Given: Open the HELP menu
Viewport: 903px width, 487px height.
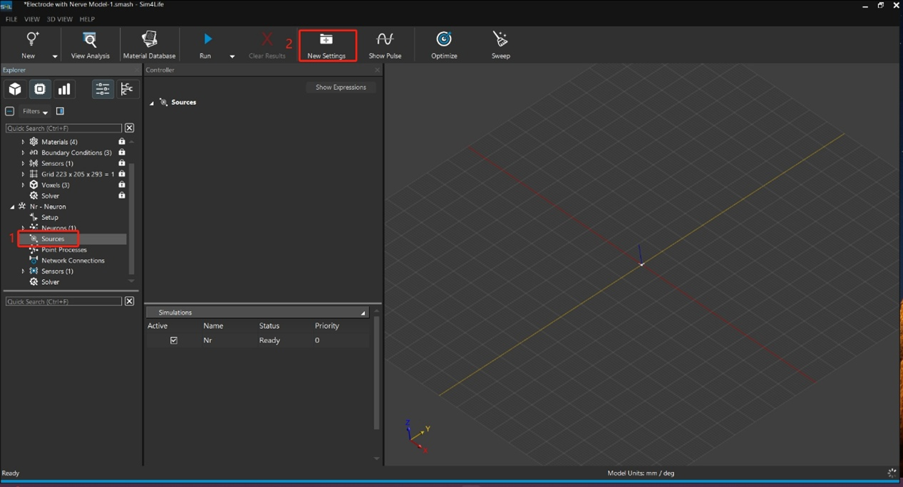Looking at the screenshot, I should coord(87,19).
